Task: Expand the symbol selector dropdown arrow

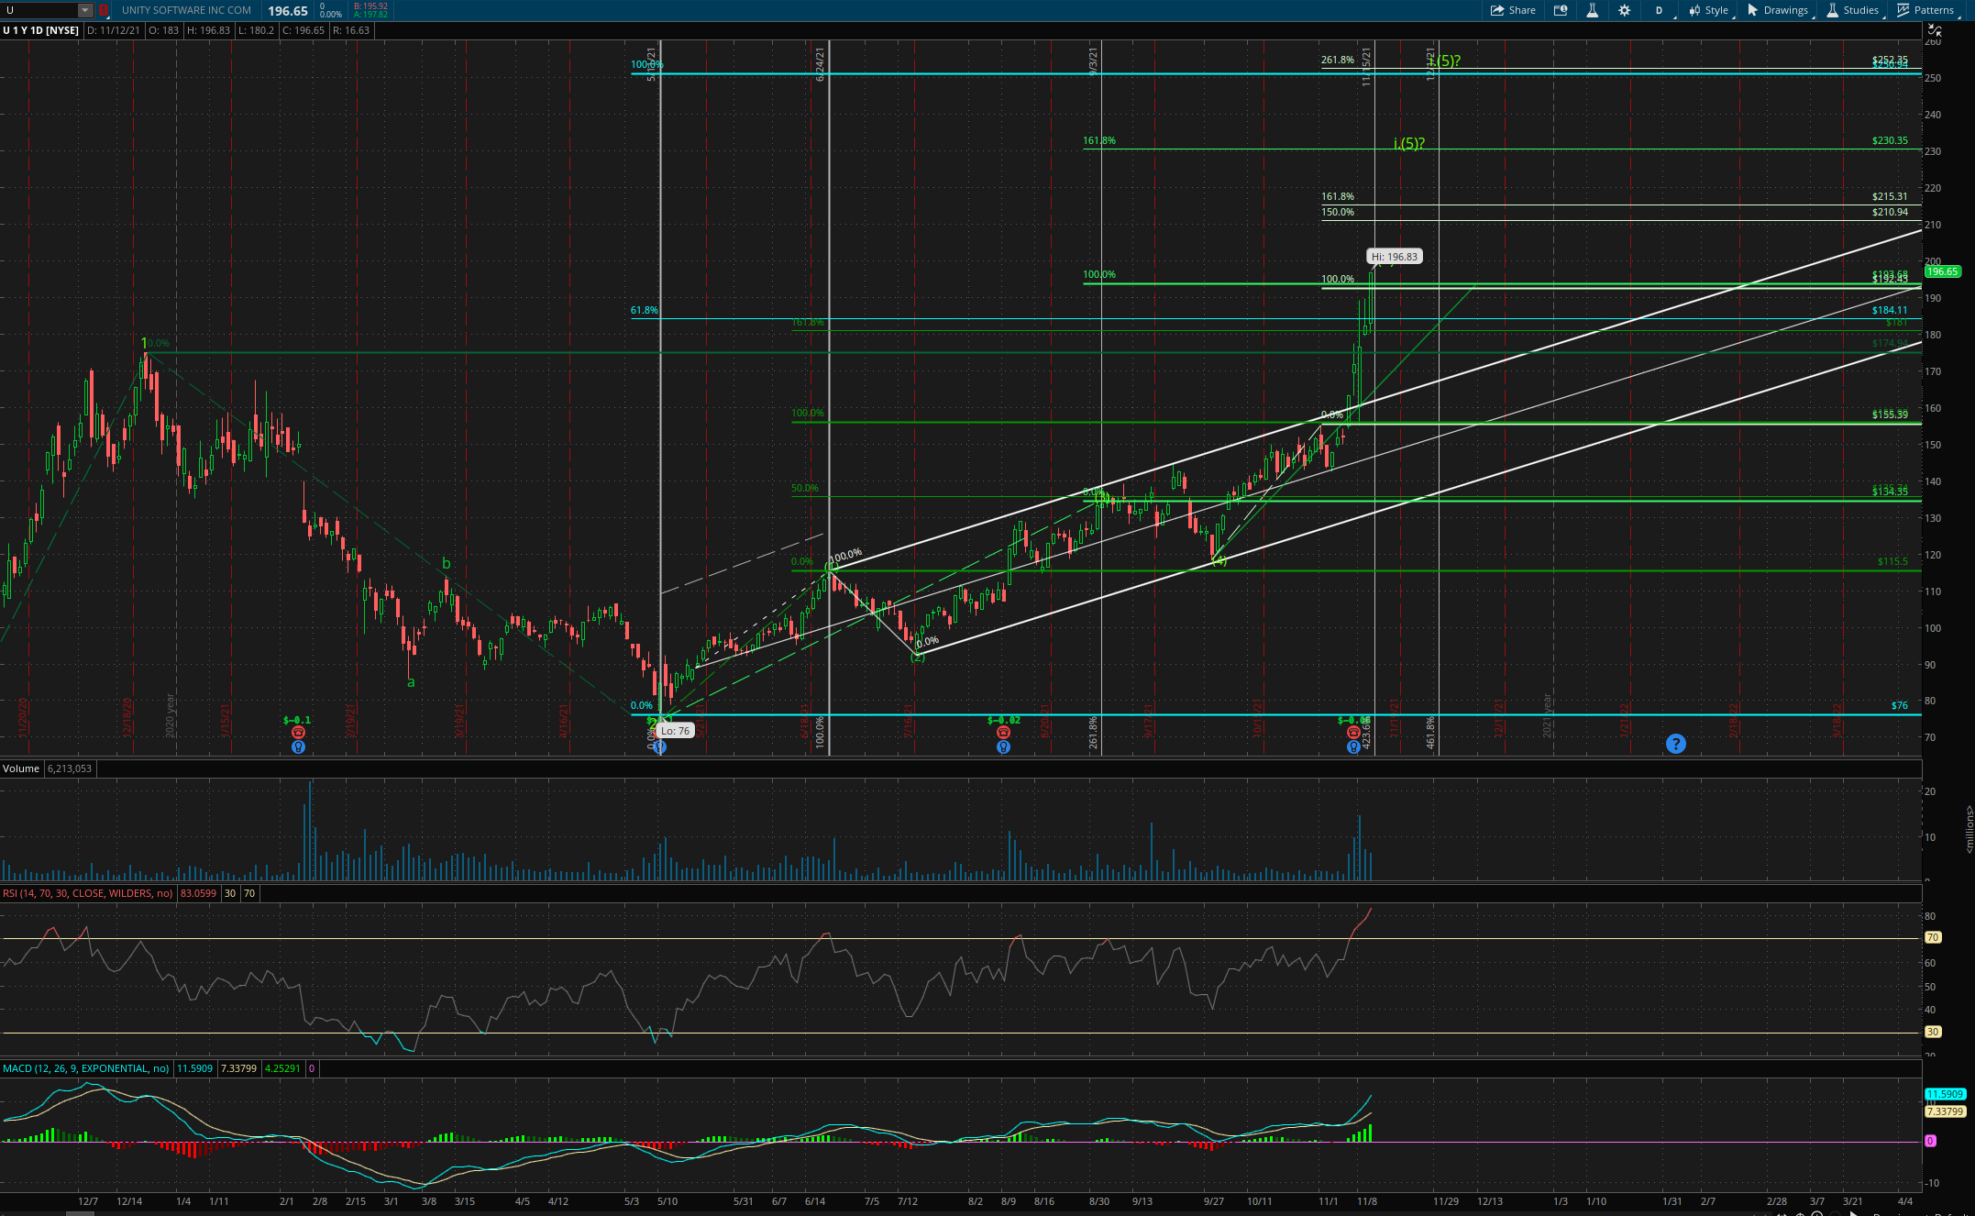Action: click(x=84, y=10)
